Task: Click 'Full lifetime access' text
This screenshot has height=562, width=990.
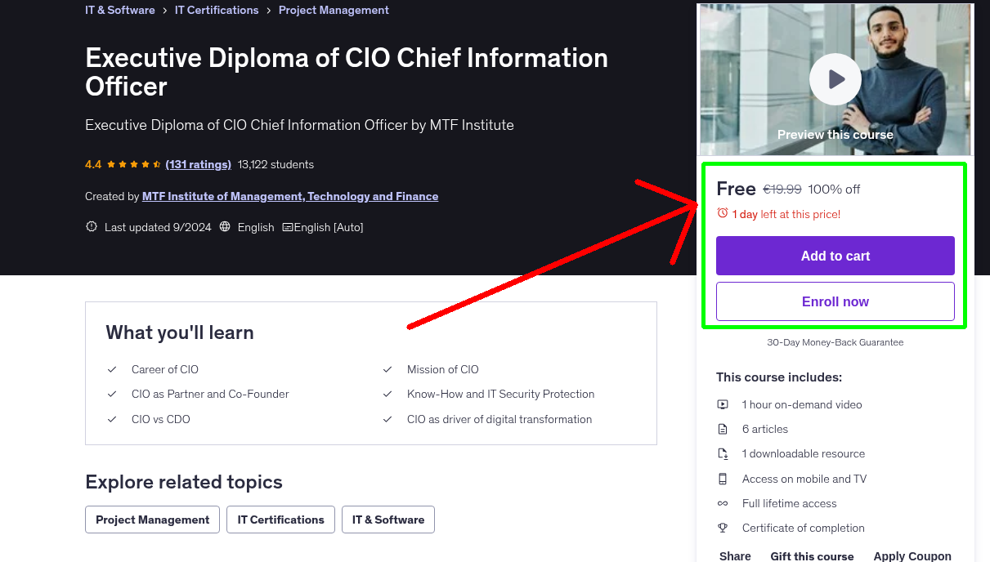Action: click(790, 503)
